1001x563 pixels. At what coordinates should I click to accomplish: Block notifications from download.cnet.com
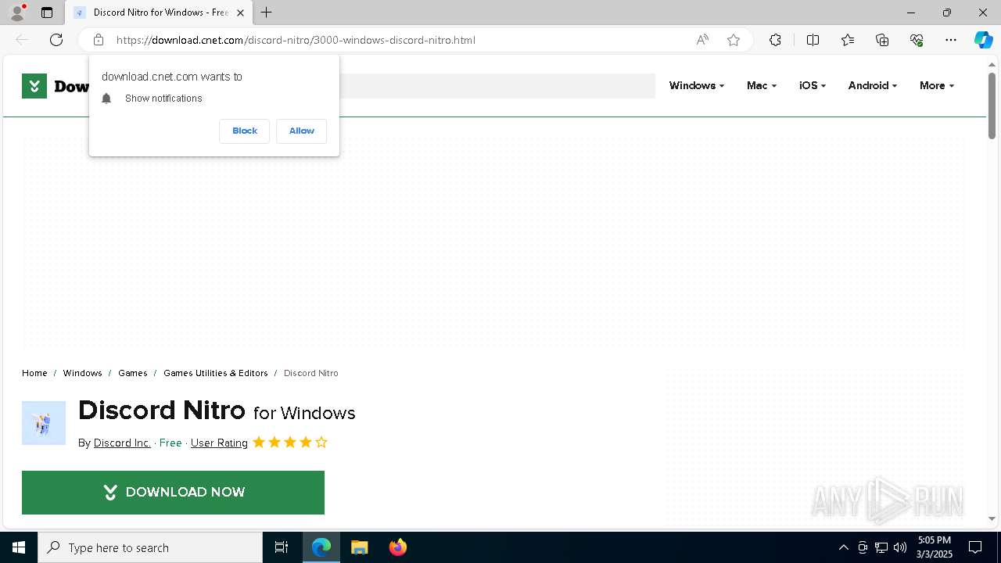tap(245, 131)
